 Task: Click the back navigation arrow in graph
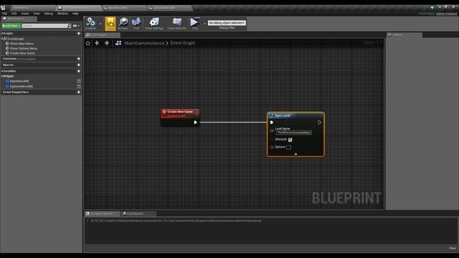(x=97, y=43)
